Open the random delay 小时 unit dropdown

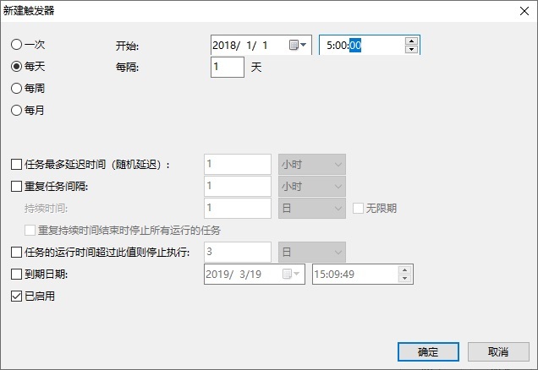coord(312,165)
